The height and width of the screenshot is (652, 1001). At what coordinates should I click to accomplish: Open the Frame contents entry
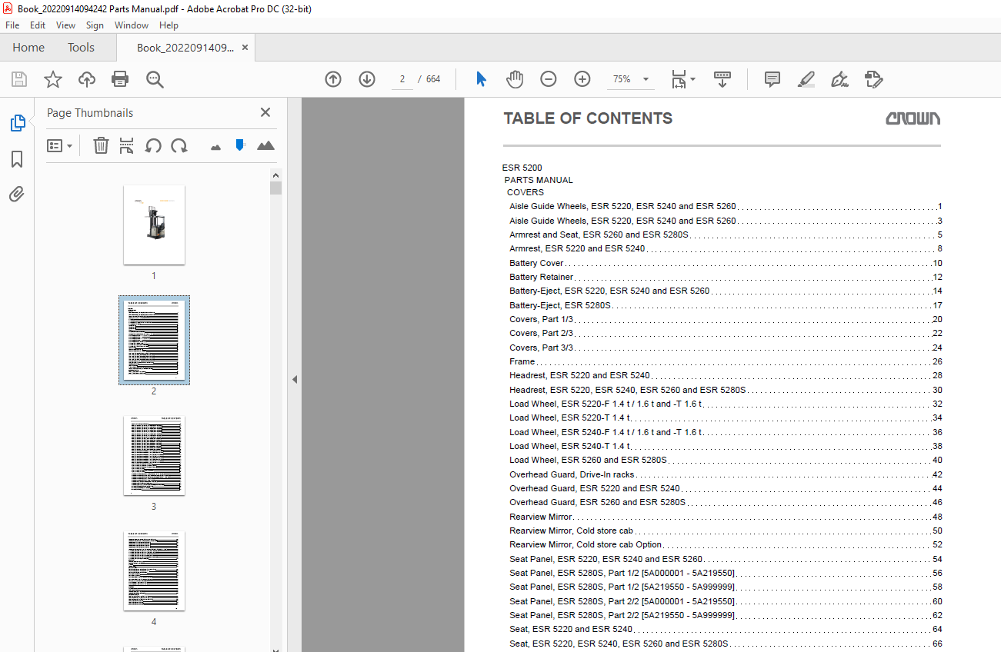(726, 361)
